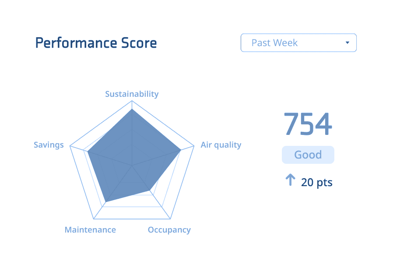Image resolution: width=393 pixels, height=279 pixels.
Task: Click the 754 score number
Action: click(308, 124)
